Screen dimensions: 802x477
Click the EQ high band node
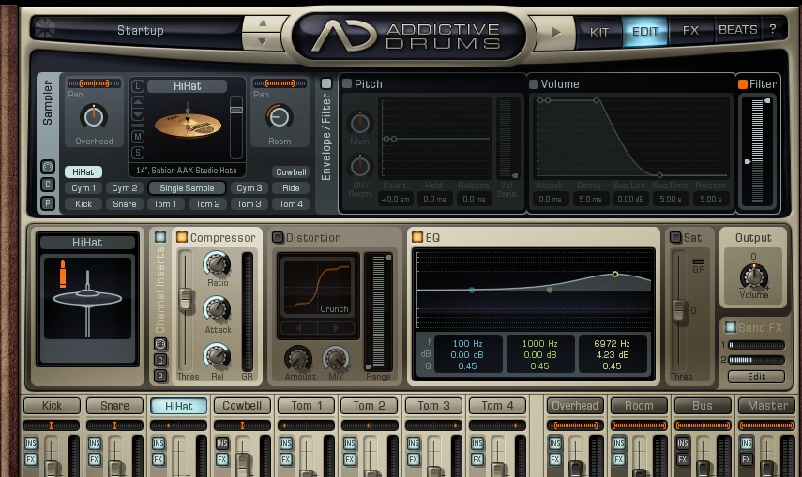pyautogui.click(x=615, y=274)
